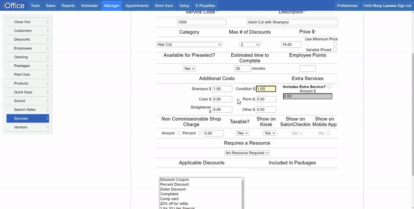
Task: Open Employees in sidebar
Action: (x=28, y=48)
